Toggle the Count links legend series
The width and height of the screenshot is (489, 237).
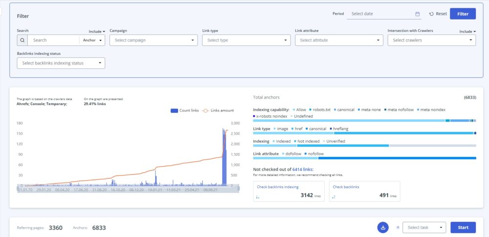[x=185, y=110]
